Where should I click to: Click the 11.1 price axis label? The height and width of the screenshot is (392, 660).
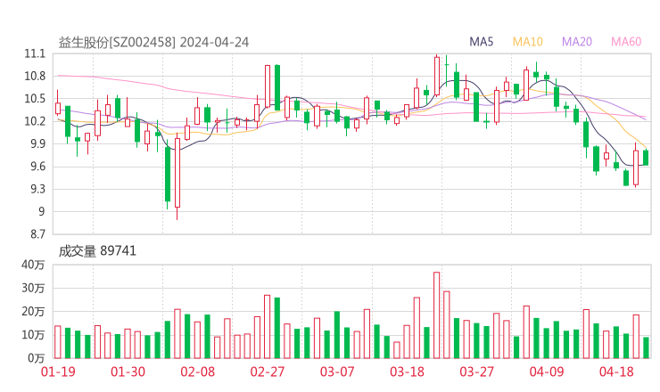click(35, 53)
